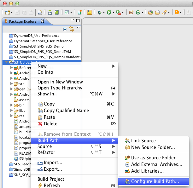Viewport: 193px width, 188px height.
Task: Open the External Tools dropdown arrow
Action: click(x=123, y=13)
